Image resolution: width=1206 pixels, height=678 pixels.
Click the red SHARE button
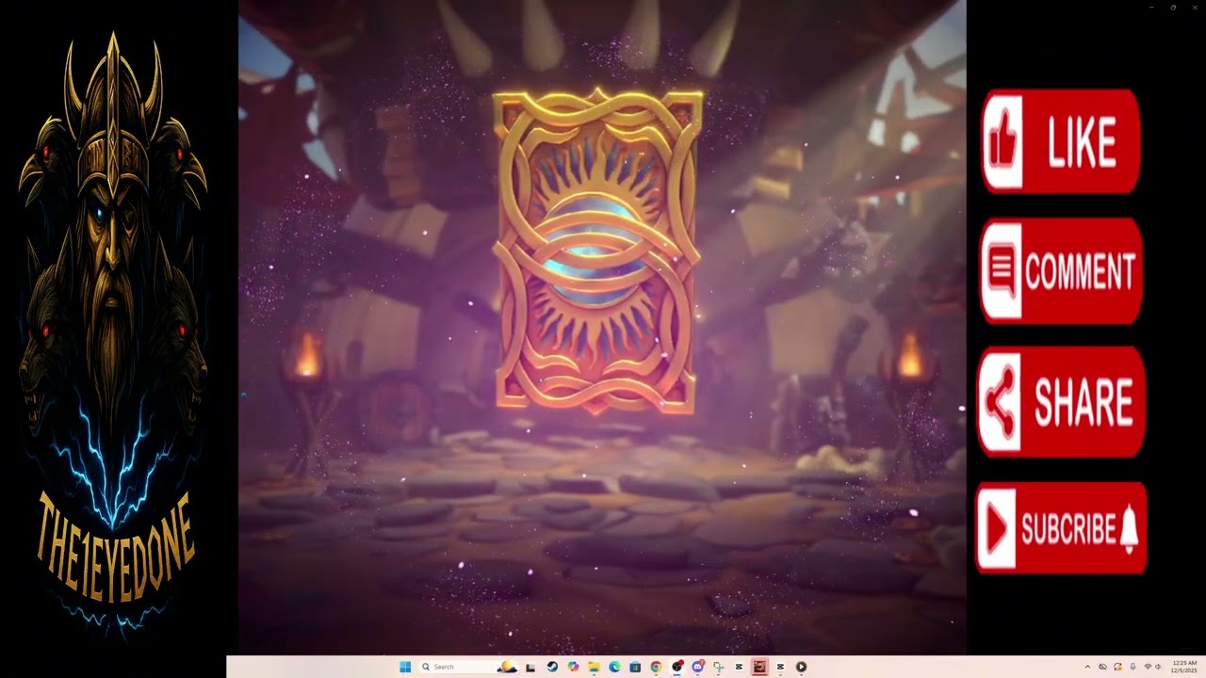click(1061, 401)
